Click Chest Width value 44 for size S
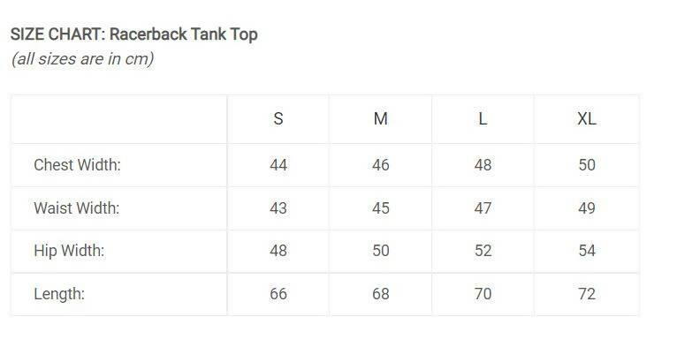Image resolution: width=677 pixels, height=347 pixels. (278, 165)
